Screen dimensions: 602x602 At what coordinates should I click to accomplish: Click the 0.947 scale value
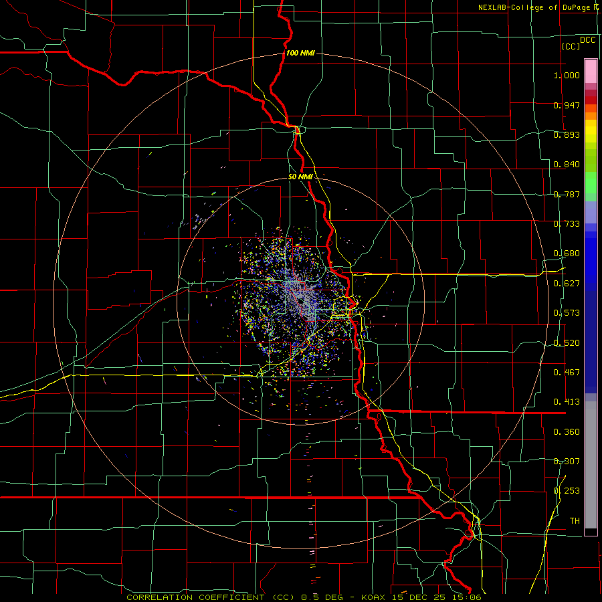(x=567, y=105)
